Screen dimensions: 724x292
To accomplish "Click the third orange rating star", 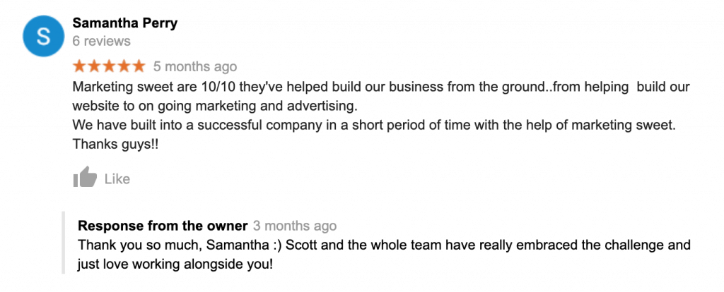I will (x=109, y=66).
